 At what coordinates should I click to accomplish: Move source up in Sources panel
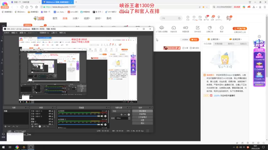(x=44, y=127)
